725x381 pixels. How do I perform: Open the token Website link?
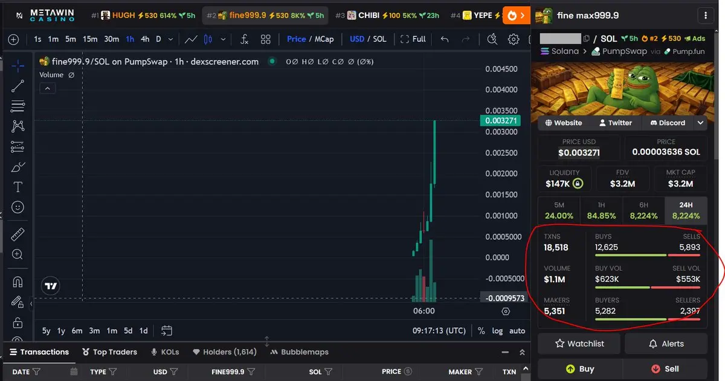point(563,123)
